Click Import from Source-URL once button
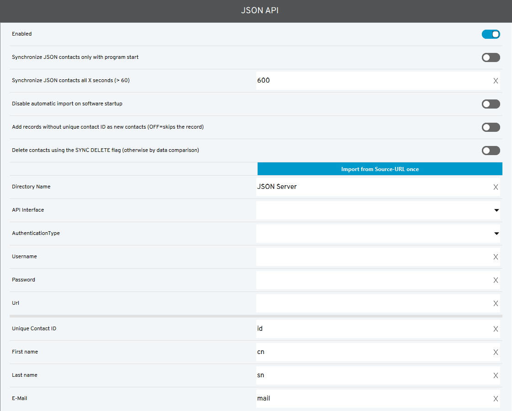 (x=380, y=169)
